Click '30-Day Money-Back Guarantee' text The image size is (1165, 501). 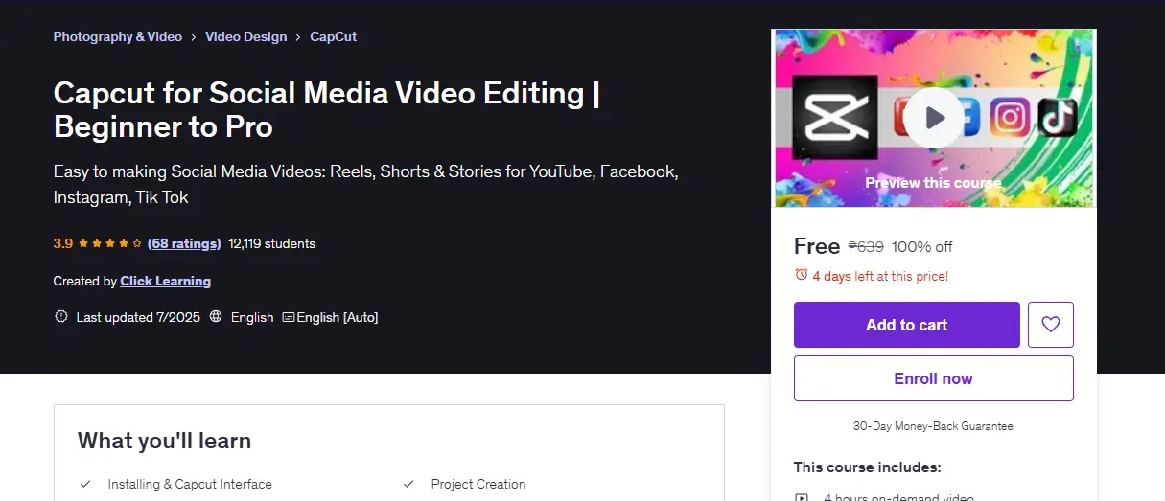(933, 426)
